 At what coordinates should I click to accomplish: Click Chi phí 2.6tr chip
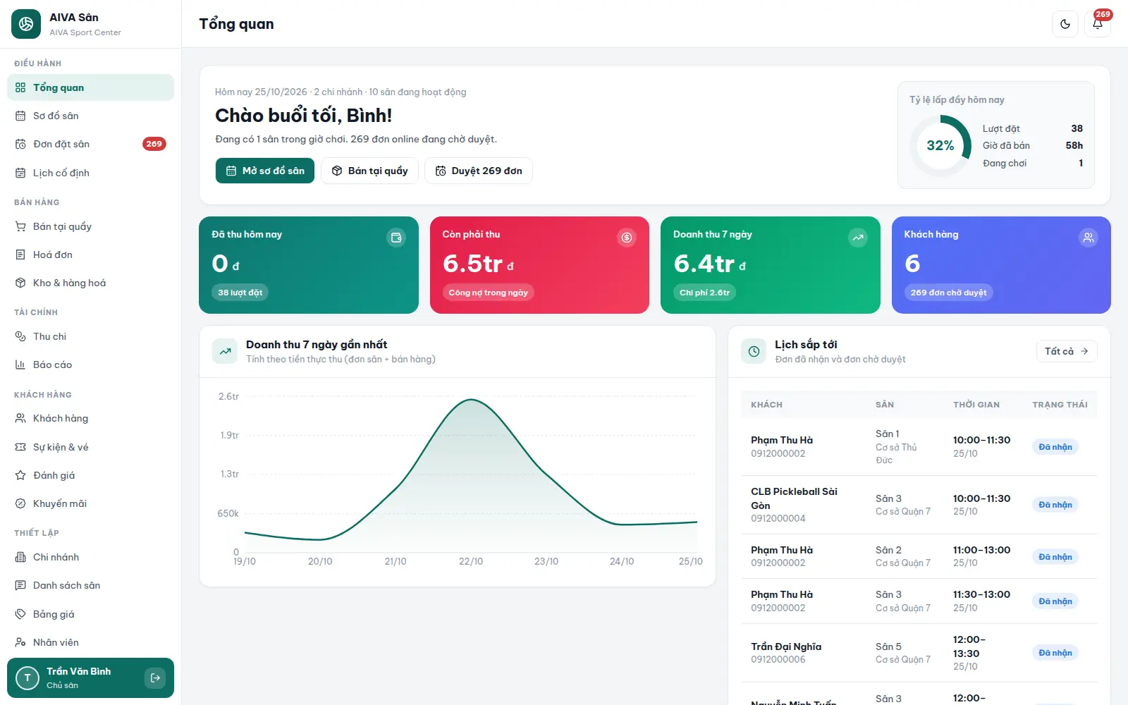pyautogui.click(x=704, y=293)
